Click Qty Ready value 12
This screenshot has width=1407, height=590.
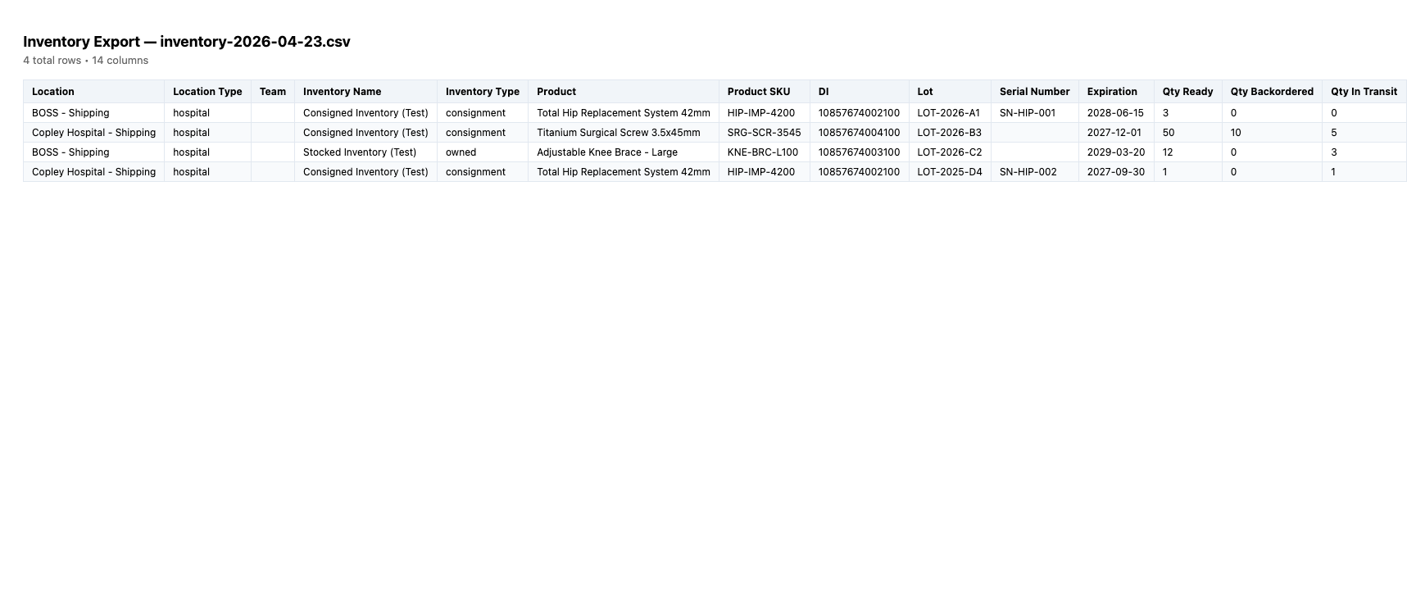coord(1168,152)
